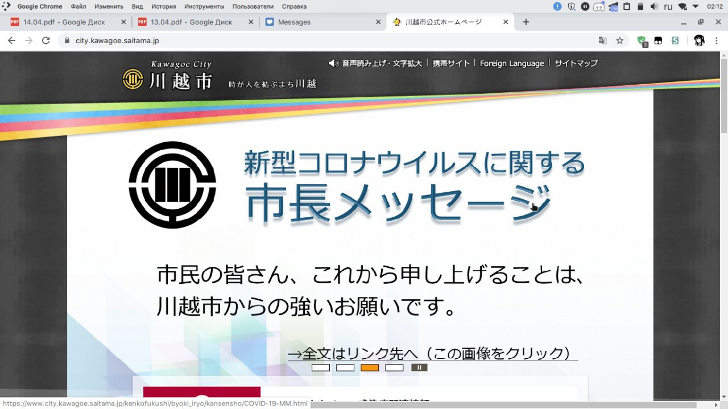Viewport: 728px width, 409px height.
Task: Select 川越市公式ホームページ tab
Action: (x=450, y=22)
